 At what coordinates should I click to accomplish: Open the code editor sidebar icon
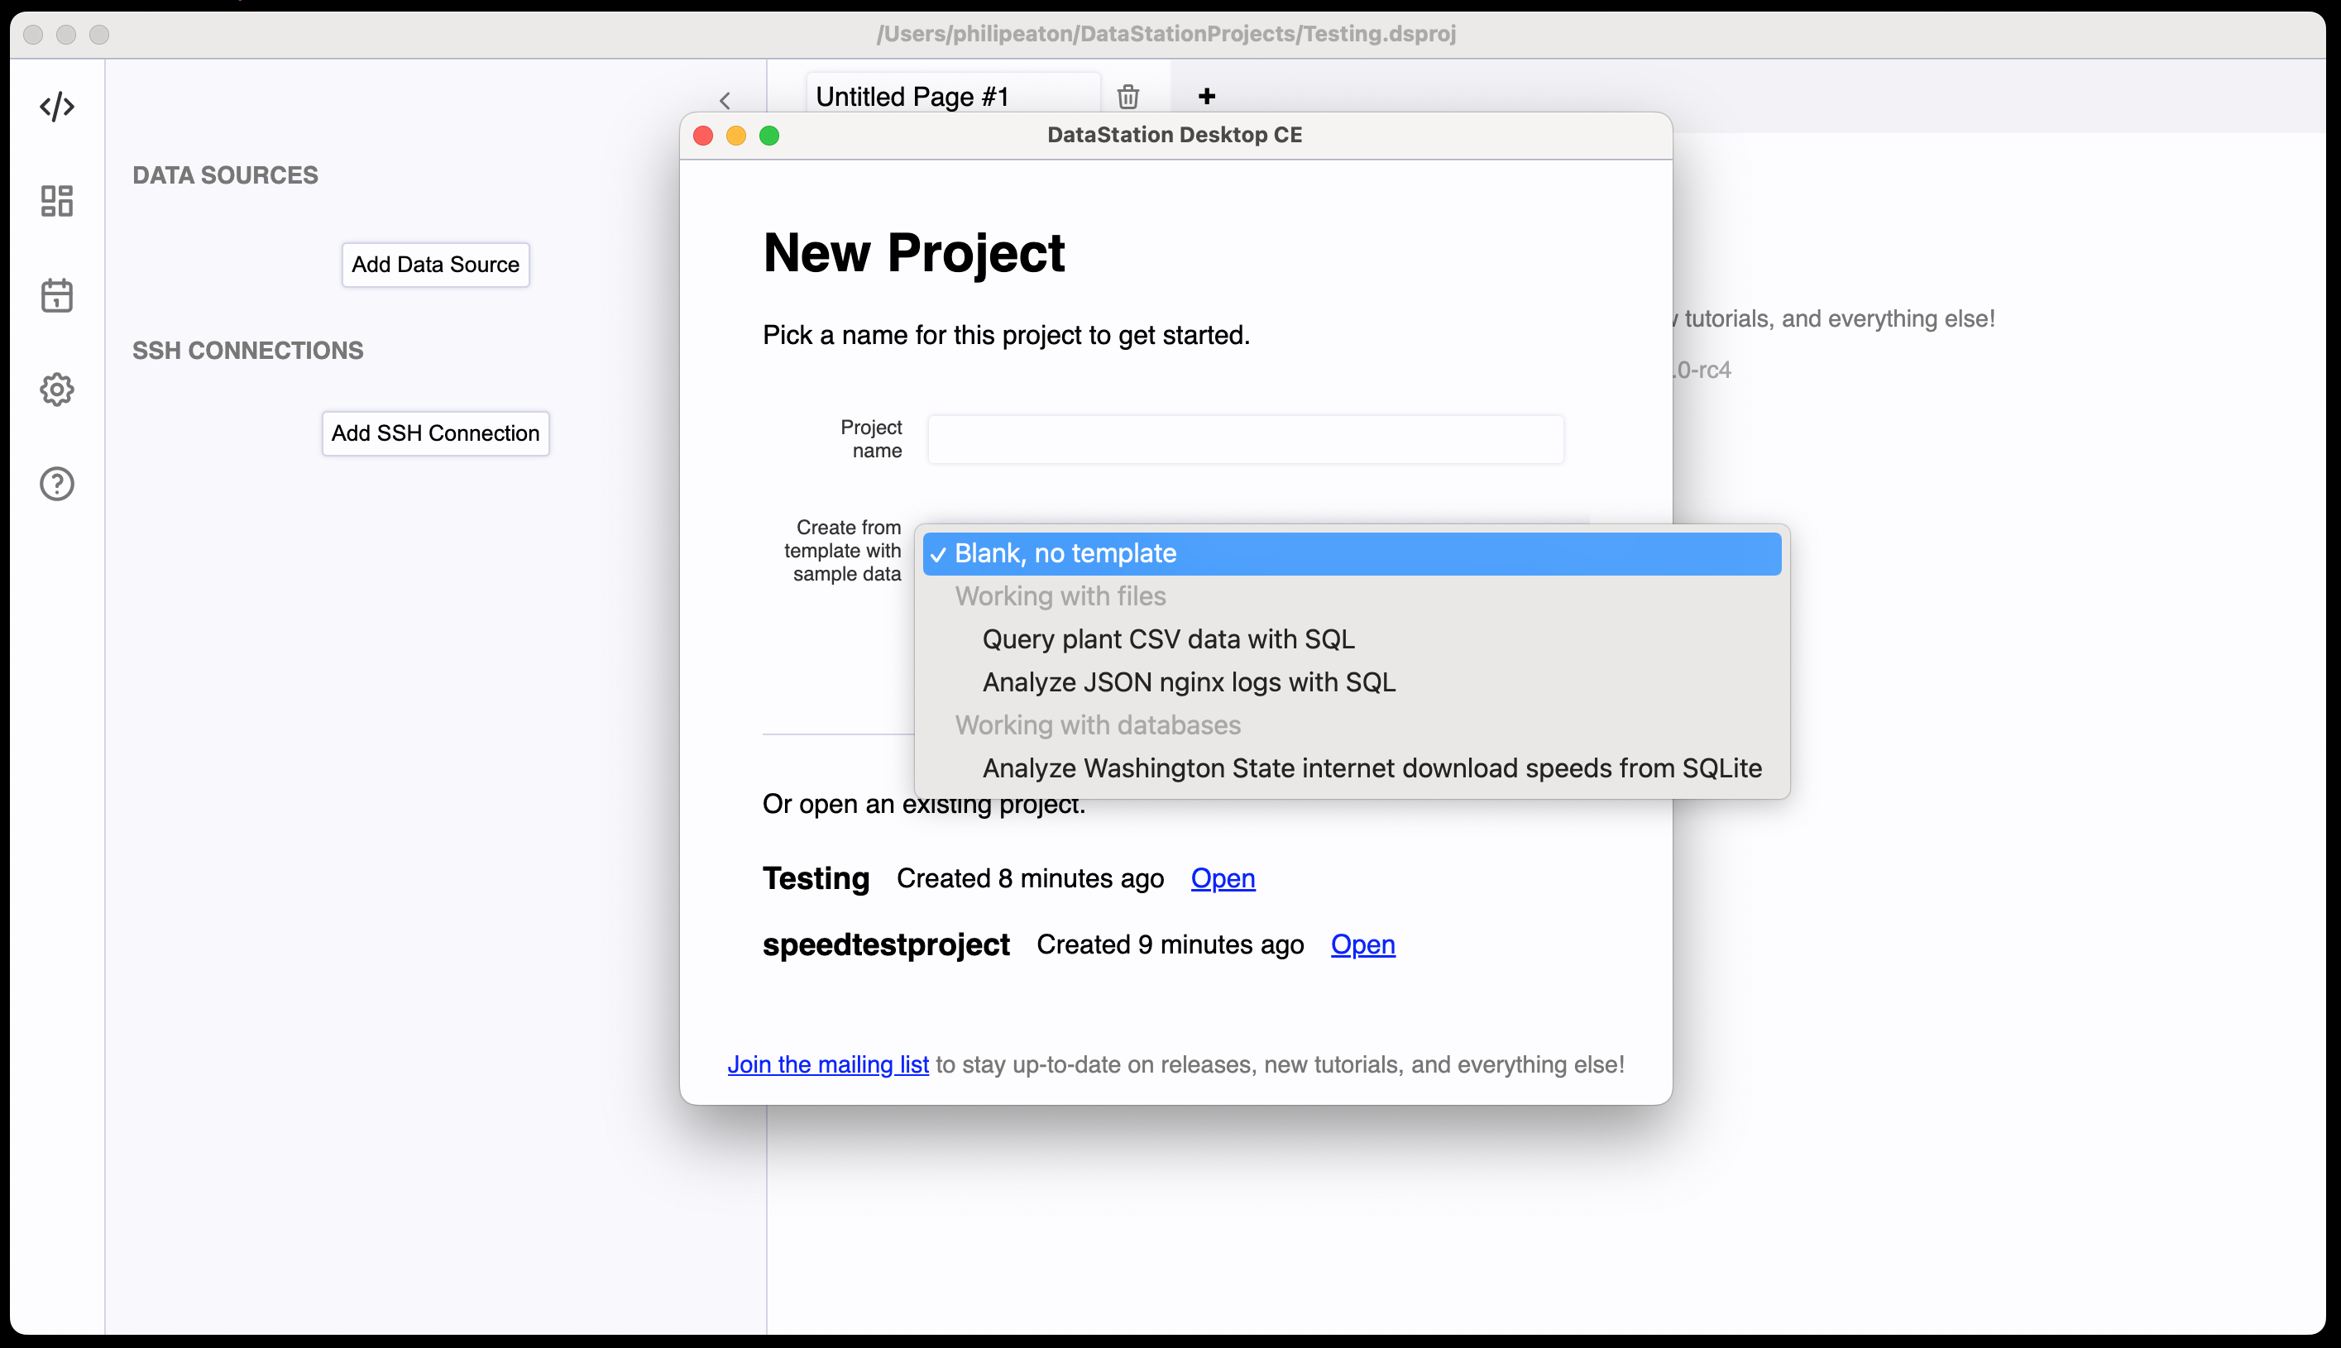[56, 107]
